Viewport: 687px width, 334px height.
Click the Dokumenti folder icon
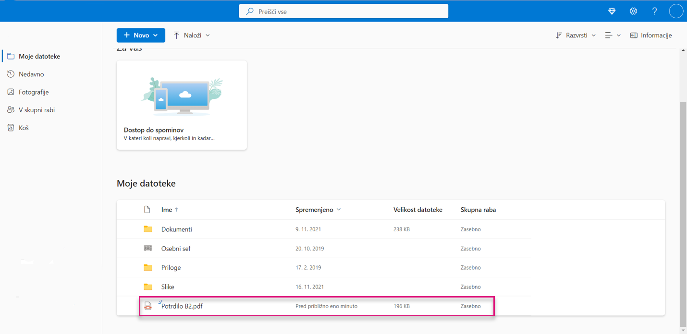(x=148, y=229)
